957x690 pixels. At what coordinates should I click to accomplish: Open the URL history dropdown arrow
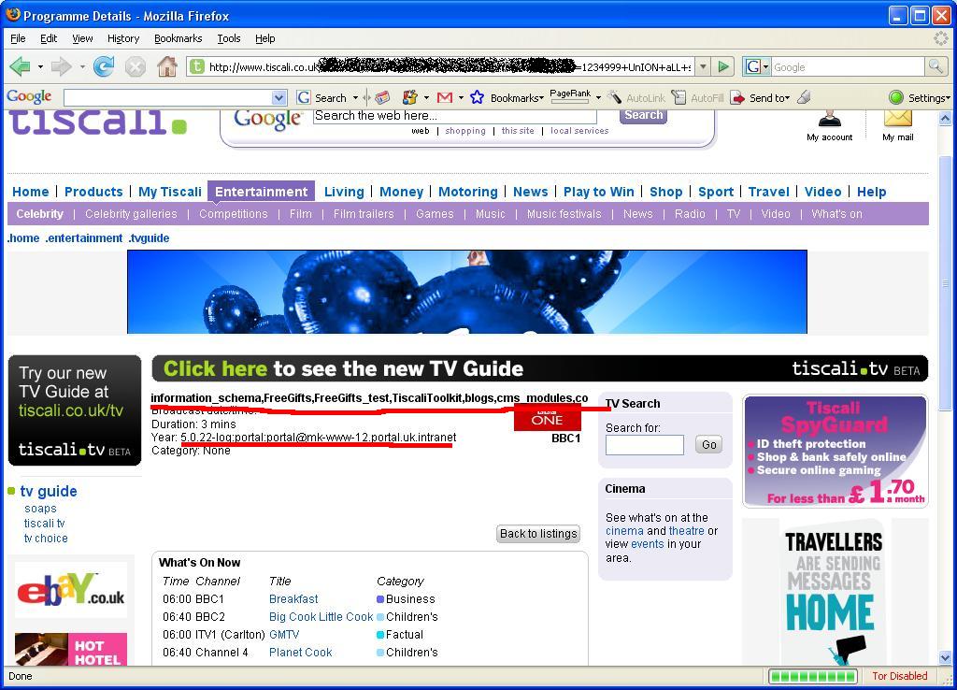[x=703, y=66]
